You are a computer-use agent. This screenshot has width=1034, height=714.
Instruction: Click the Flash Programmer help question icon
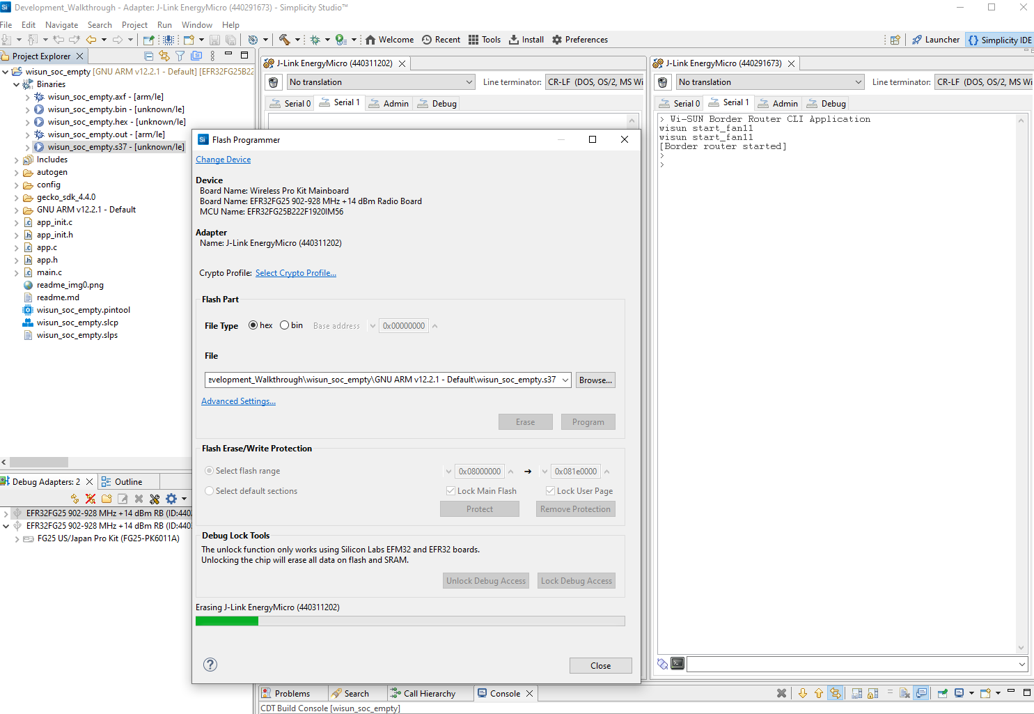(210, 665)
